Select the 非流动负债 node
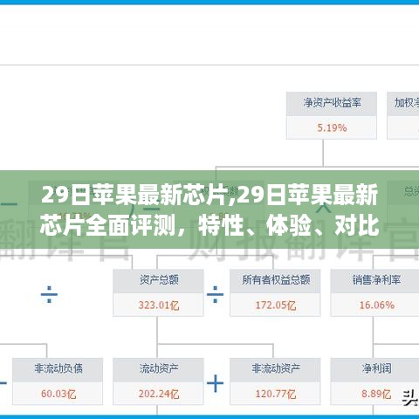The height and width of the screenshot is (419, 419). tap(58, 381)
